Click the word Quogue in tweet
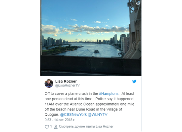The image size is (182, 132). [51, 115]
